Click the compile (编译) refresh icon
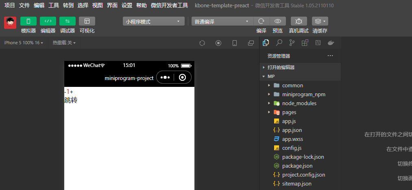This screenshot has height=190, width=412. [x=261, y=21]
